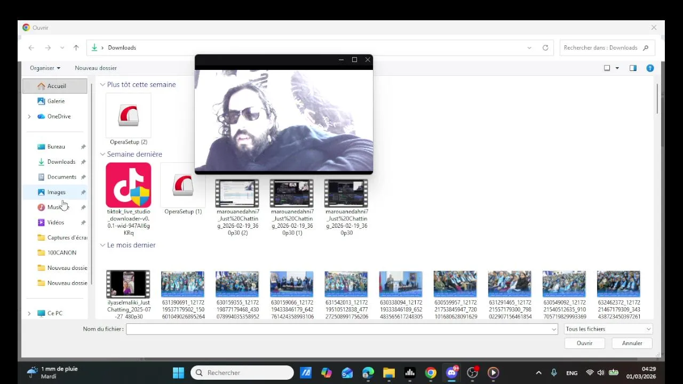Click the Ouvrir button
The height and width of the screenshot is (384, 683).
point(584,343)
